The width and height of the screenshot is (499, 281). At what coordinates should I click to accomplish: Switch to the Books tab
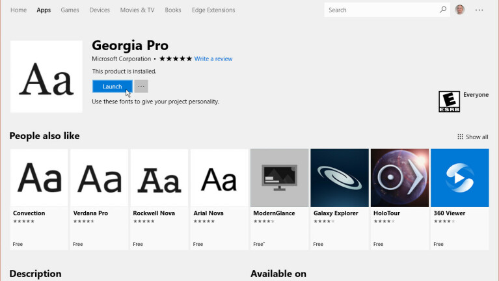click(173, 10)
